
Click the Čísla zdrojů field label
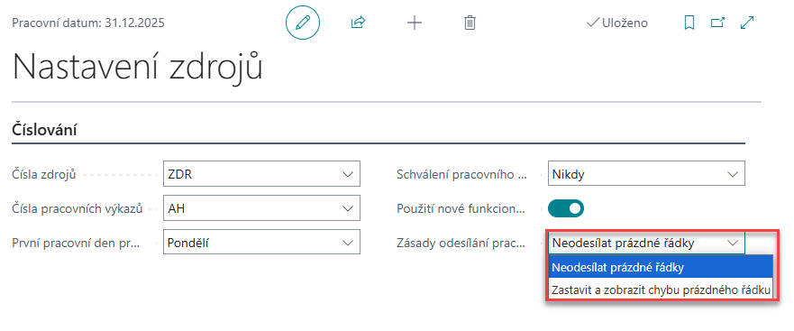tap(43, 174)
